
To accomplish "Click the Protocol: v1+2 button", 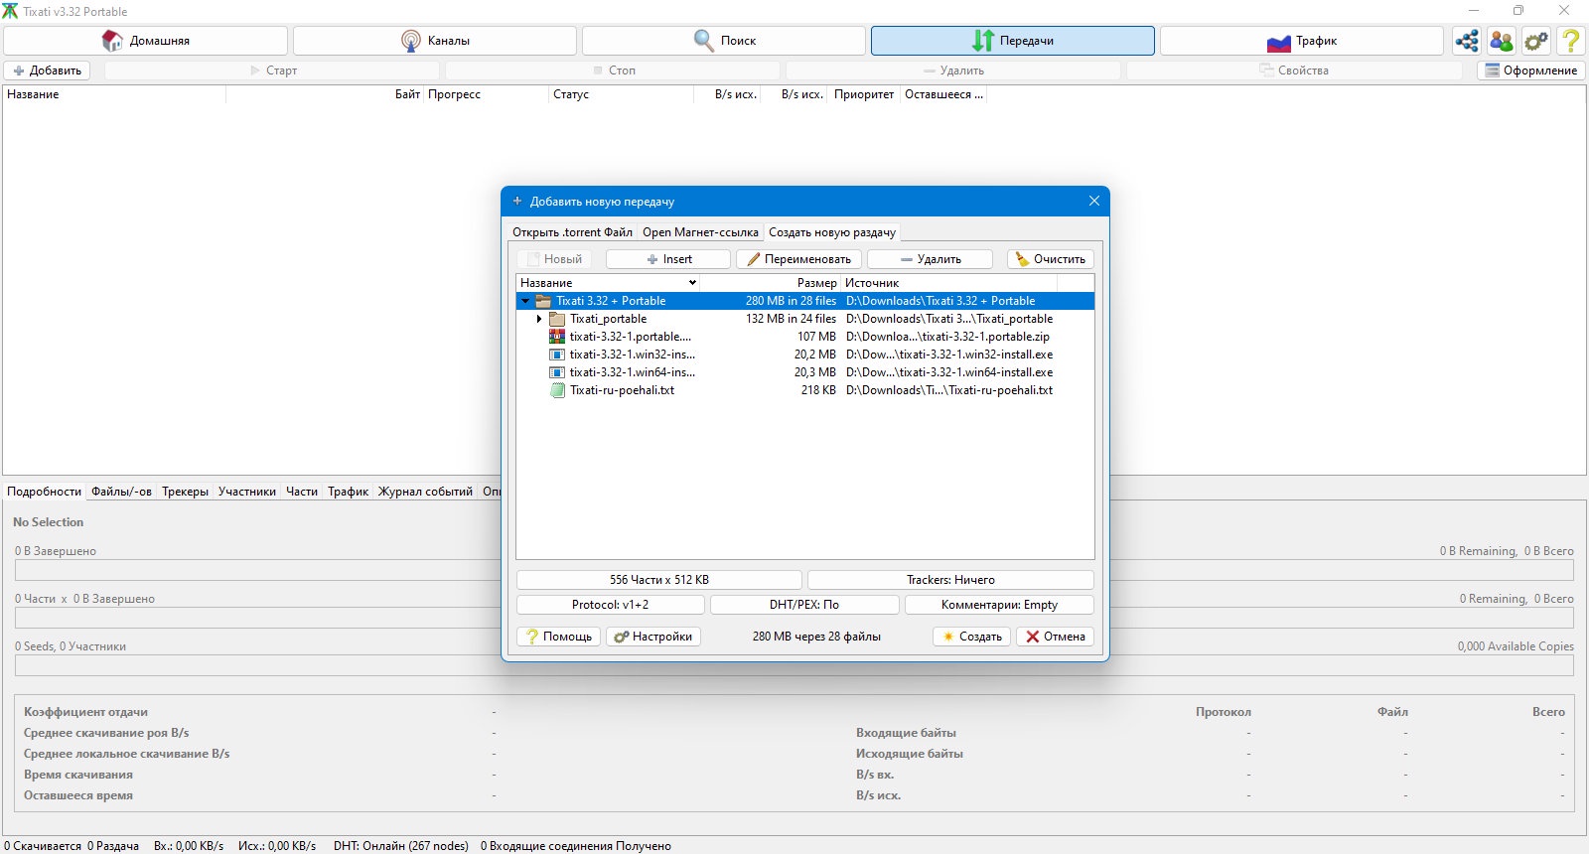I will click(611, 605).
